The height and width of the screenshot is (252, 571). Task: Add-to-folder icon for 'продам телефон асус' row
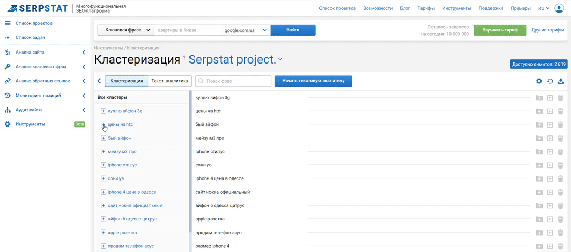click(539, 233)
